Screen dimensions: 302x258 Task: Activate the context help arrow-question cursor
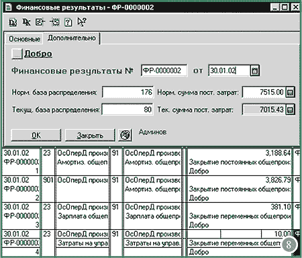(x=82, y=22)
